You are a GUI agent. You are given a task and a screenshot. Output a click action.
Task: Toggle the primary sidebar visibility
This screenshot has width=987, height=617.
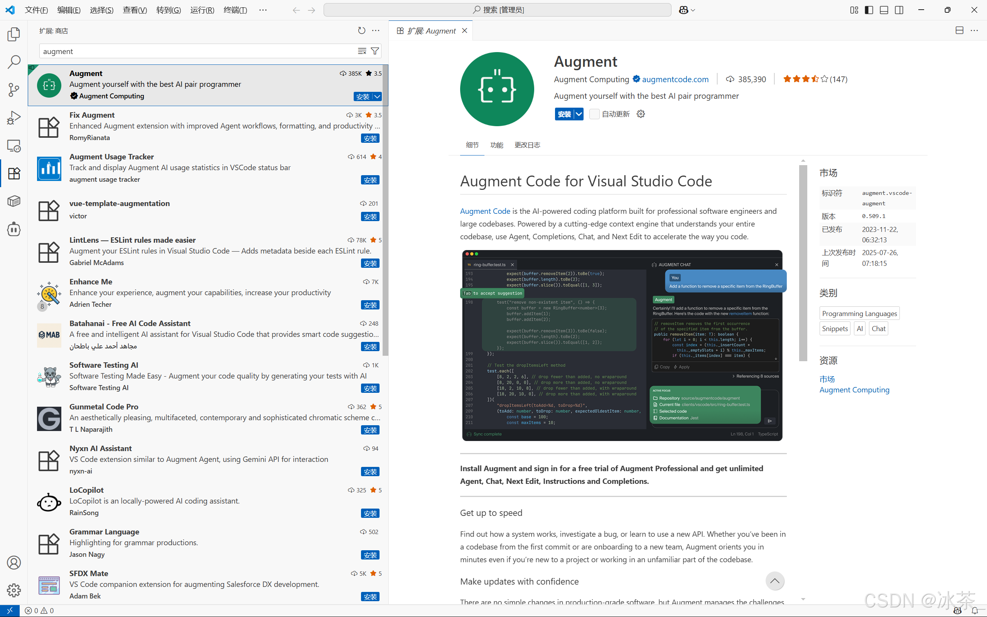869,10
